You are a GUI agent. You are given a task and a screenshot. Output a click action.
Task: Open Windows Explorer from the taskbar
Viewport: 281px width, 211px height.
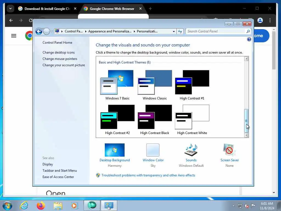(58, 206)
